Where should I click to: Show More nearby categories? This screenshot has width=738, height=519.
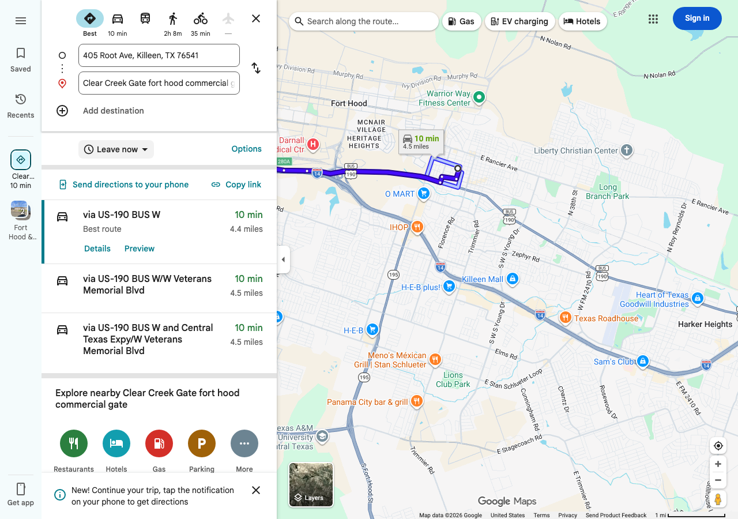click(244, 451)
